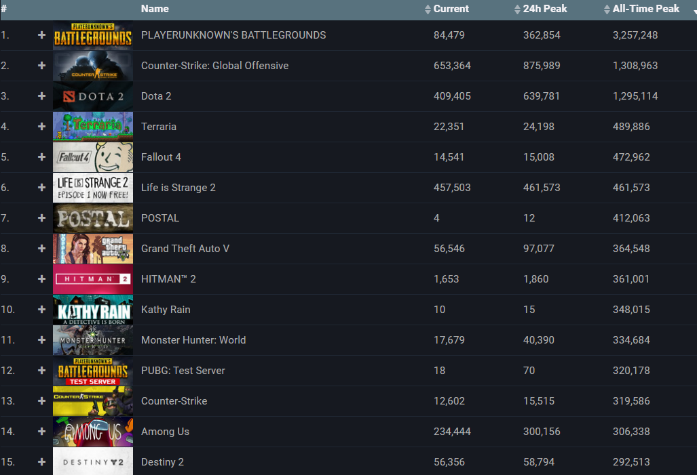Screen dimensions: 697x475
Task: Open the pink HITMAN 2 thumbnail
Action: [x=93, y=278]
